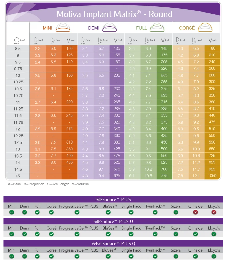Click the Full volume cell '145'
227x263 pixels.
164,48
